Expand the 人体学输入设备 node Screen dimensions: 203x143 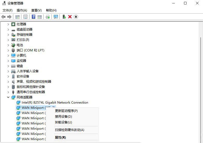[x=8, y=71]
